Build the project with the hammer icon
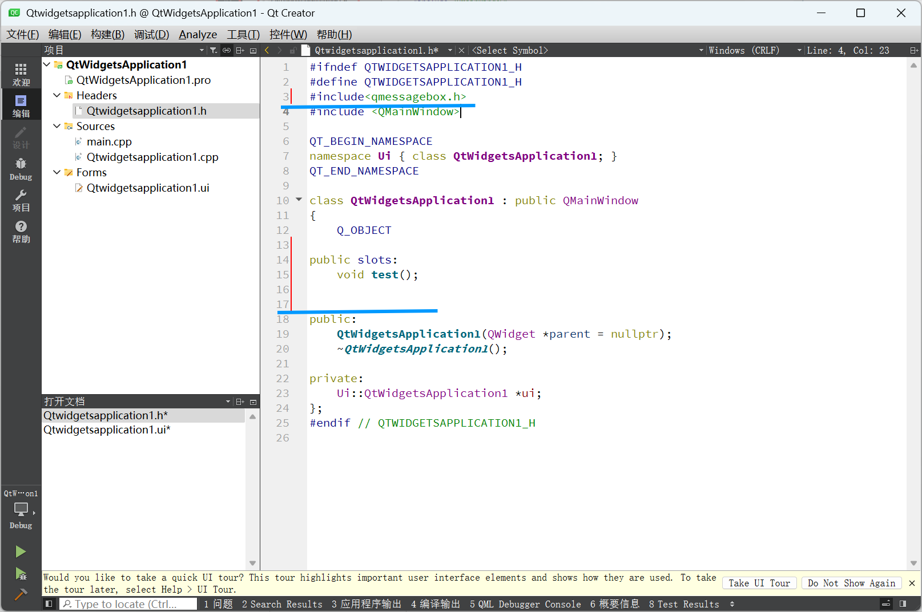922x612 pixels. [x=21, y=594]
